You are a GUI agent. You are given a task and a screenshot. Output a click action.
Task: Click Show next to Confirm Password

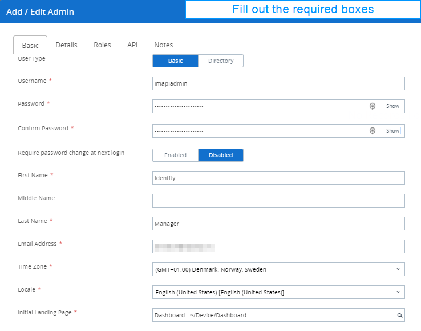(392, 131)
